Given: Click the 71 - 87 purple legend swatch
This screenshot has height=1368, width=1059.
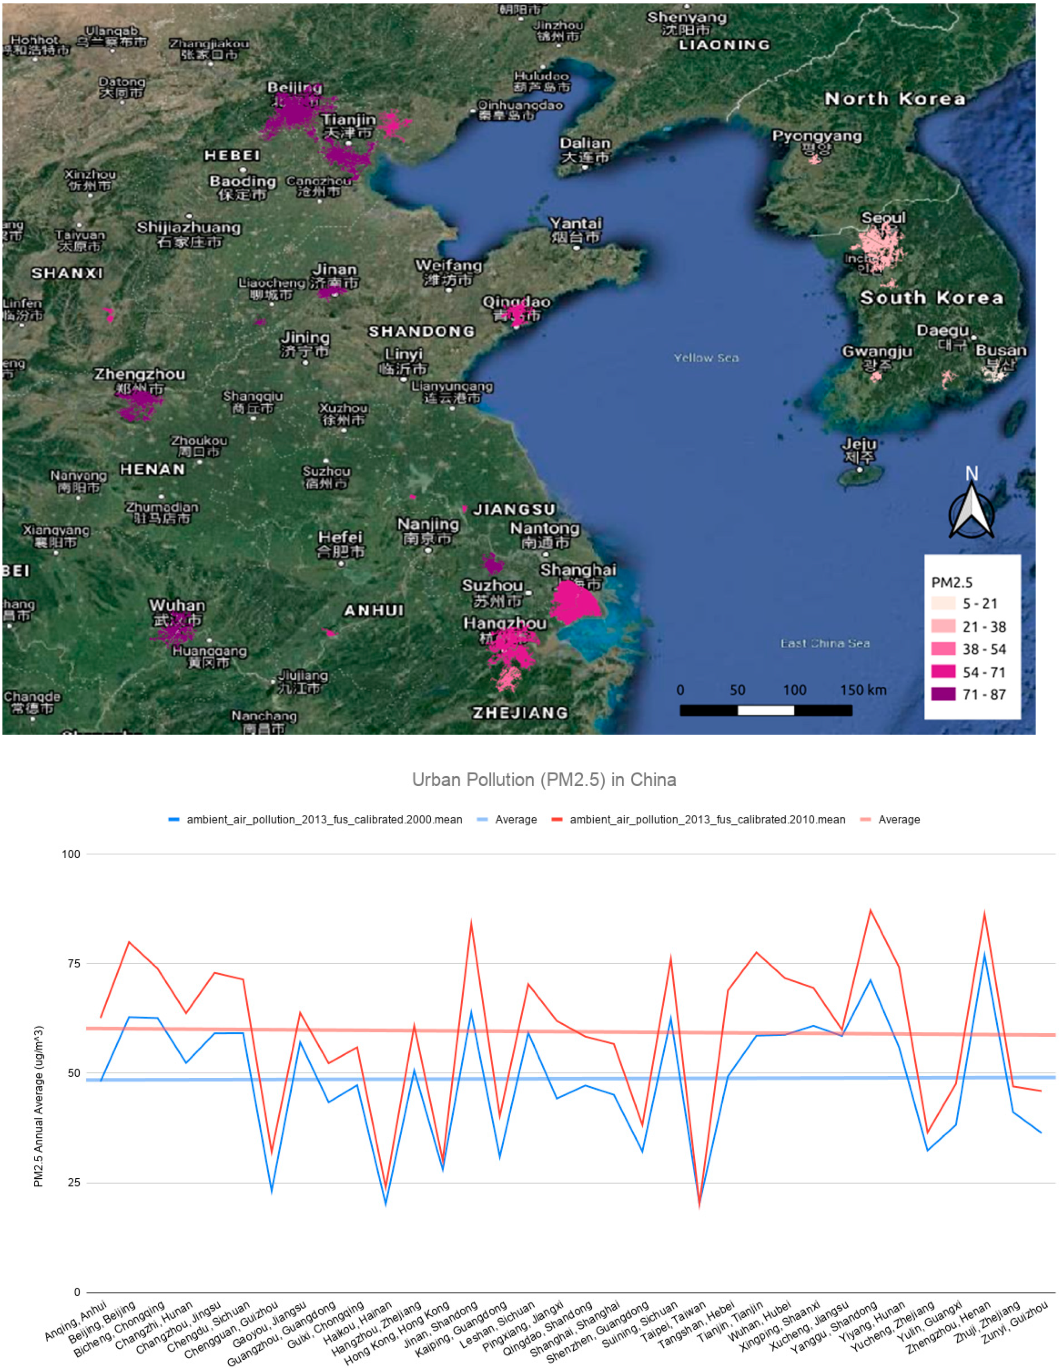Looking at the screenshot, I should click(943, 694).
